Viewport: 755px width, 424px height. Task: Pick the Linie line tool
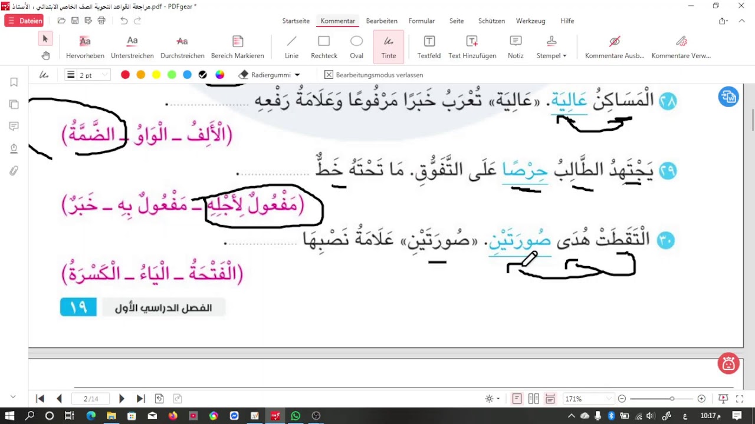tap(291, 48)
